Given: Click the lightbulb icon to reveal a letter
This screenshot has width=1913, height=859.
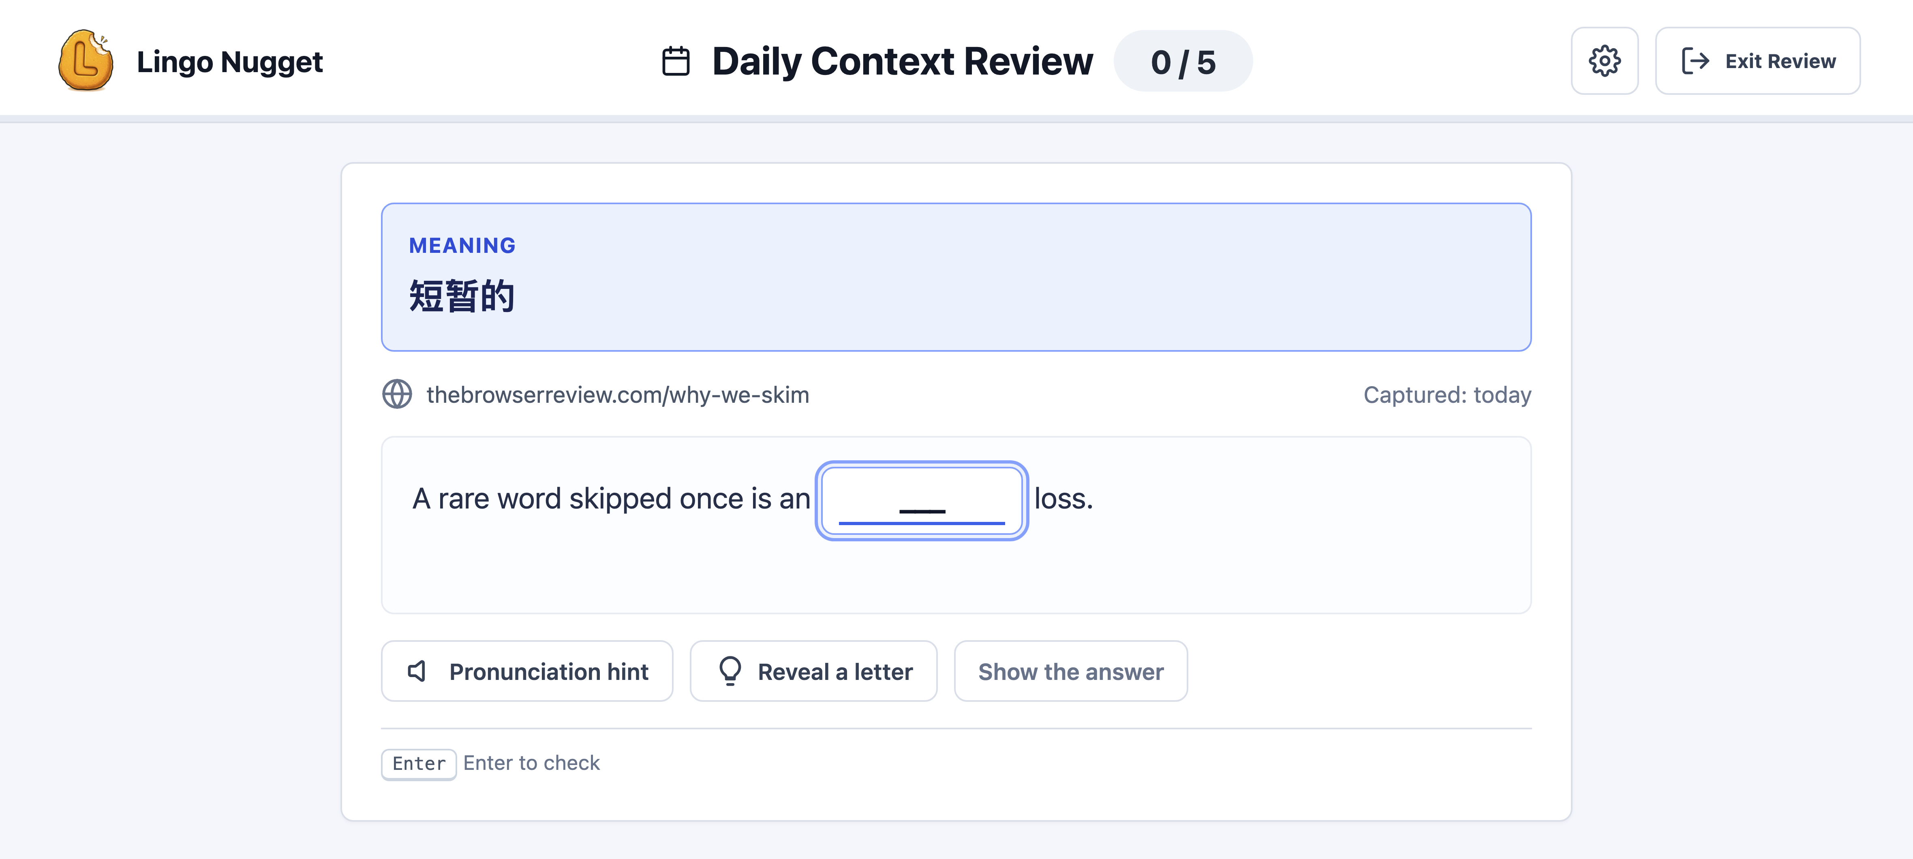Looking at the screenshot, I should click(x=730, y=671).
